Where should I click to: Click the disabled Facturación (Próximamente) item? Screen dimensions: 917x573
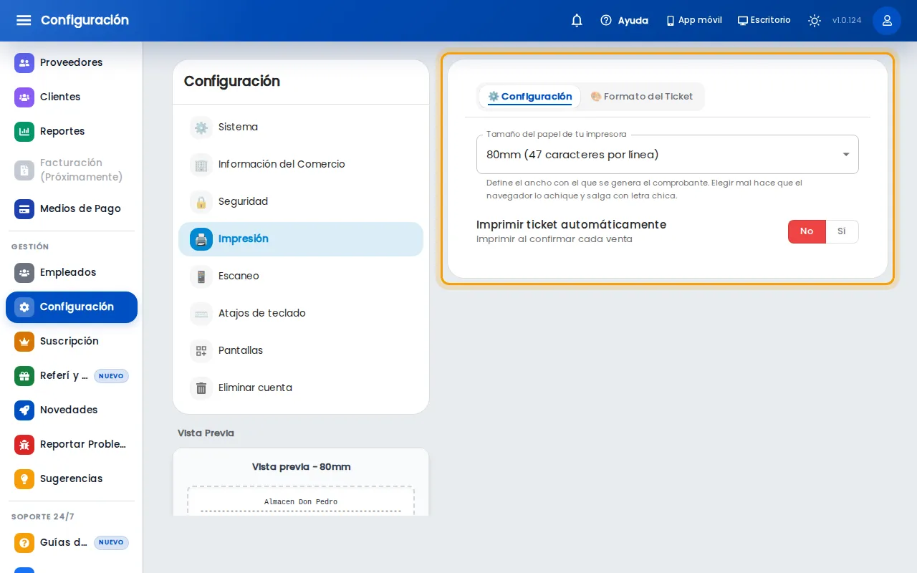click(72, 170)
